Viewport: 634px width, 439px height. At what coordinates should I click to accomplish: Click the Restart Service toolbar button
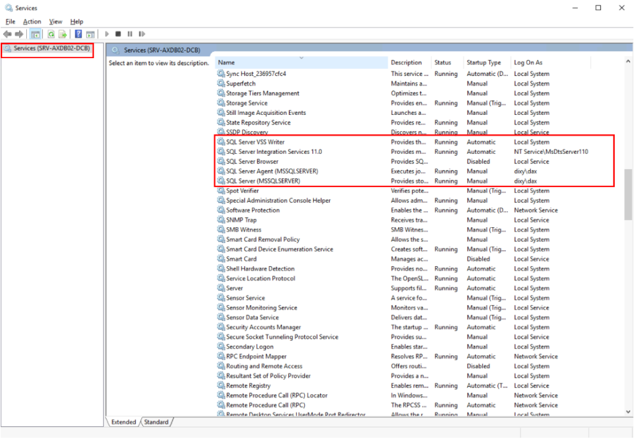click(141, 34)
